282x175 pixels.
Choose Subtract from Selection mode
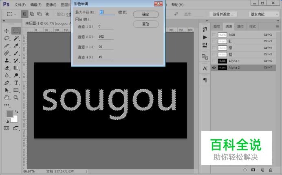click(x=40, y=14)
